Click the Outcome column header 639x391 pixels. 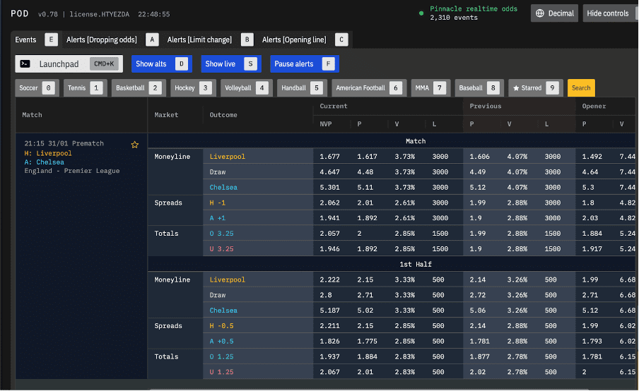coord(223,115)
